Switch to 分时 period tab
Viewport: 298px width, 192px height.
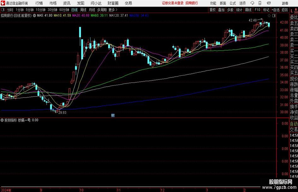[10, 10]
